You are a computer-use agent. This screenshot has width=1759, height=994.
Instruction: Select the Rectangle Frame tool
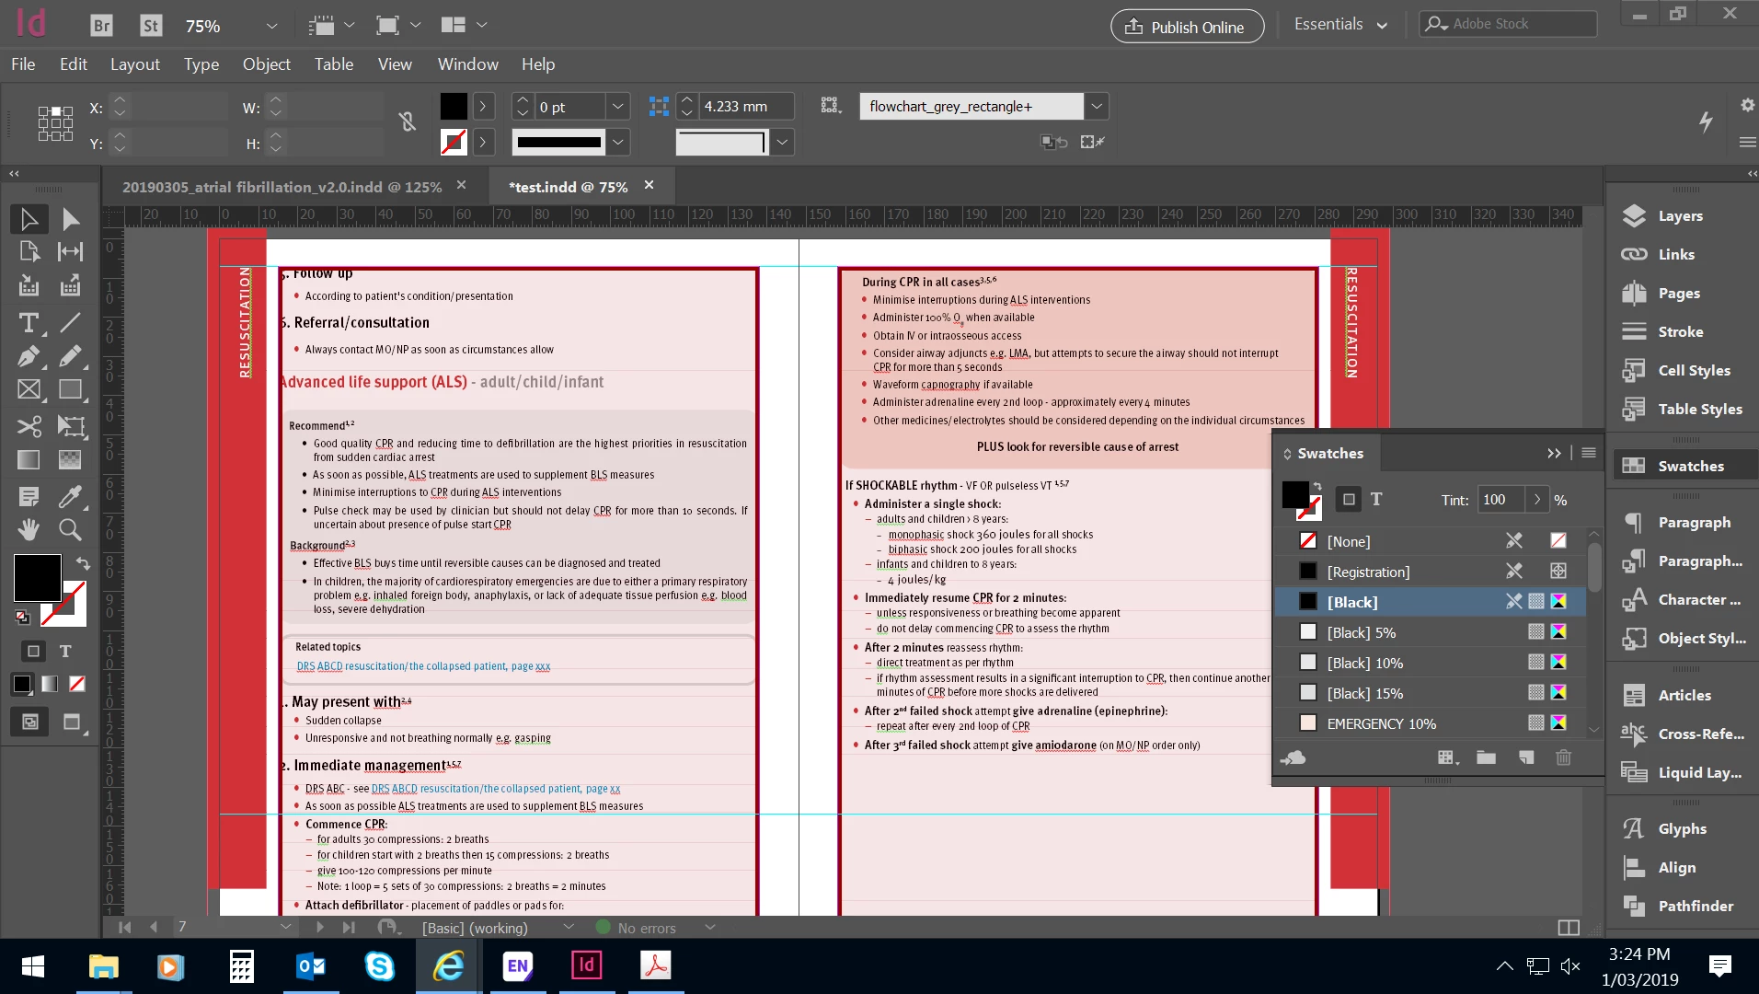pyautogui.click(x=29, y=389)
